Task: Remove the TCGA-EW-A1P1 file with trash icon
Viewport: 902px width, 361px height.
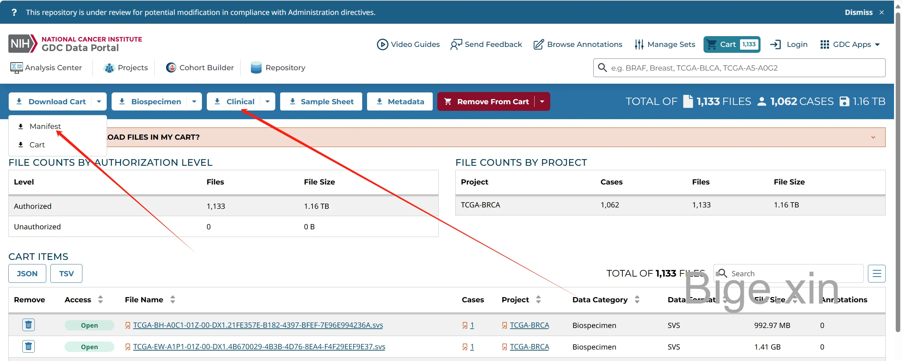Action: pos(29,346)
